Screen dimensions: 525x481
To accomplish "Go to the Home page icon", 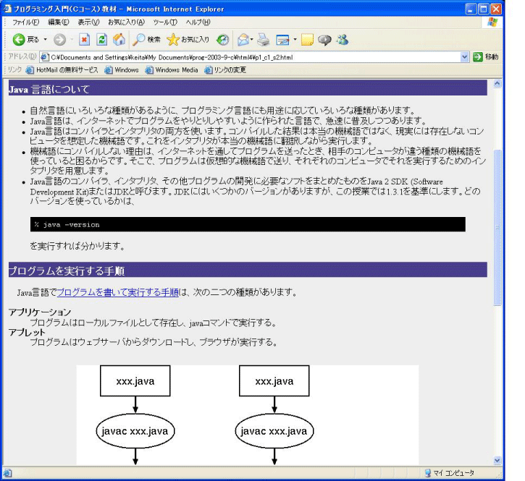I will (119, 39).
